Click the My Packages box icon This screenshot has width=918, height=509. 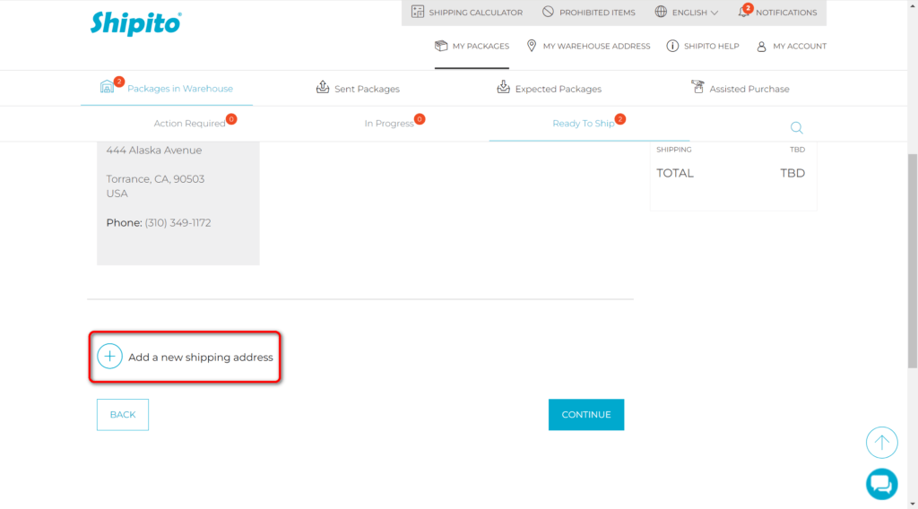pos(441,46)
